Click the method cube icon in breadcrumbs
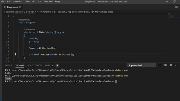This screenshot has width=180, height=101. coord(93,12)
